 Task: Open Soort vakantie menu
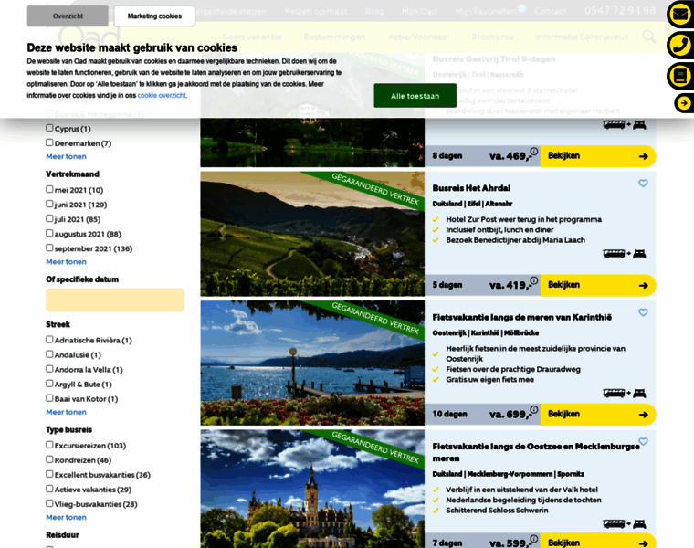[252, 37]
